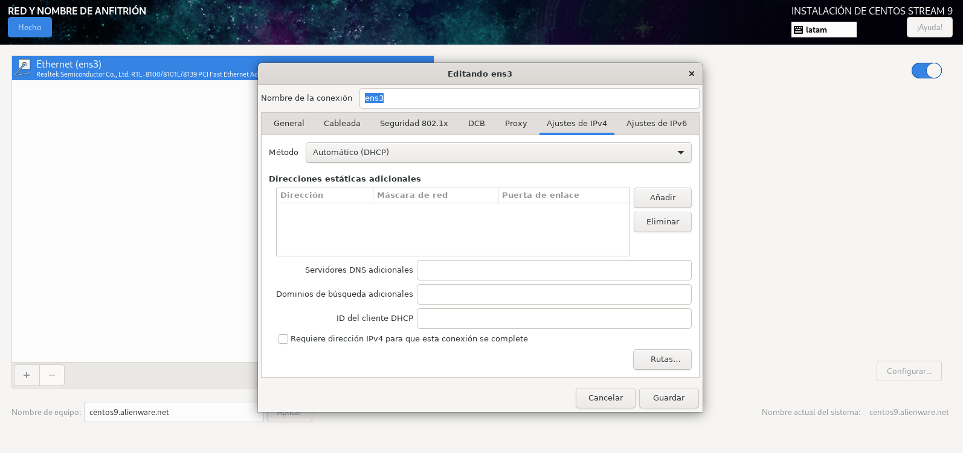Close the Editando ens3 dialog
Image resolution: width=963 pixels, height=453 pixels.
[x=691, y=74]
